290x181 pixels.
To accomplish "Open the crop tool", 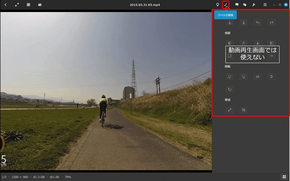I will [x=244, y=110].
